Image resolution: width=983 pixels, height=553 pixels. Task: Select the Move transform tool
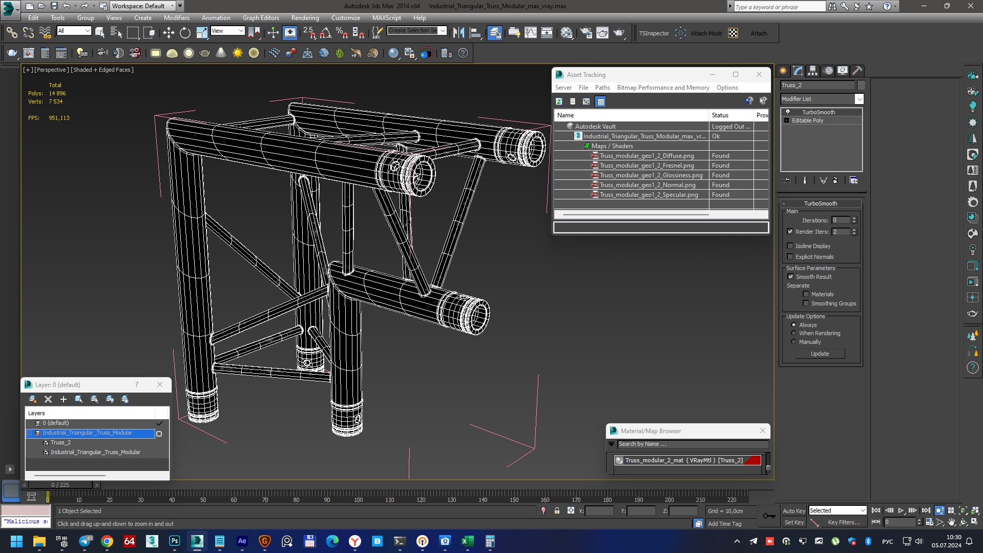[169, 33]
